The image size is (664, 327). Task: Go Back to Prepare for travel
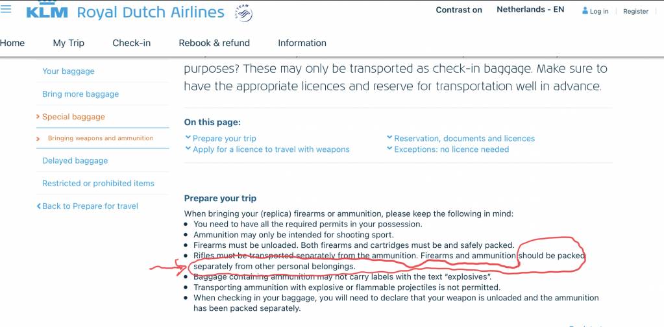point(87,206)
